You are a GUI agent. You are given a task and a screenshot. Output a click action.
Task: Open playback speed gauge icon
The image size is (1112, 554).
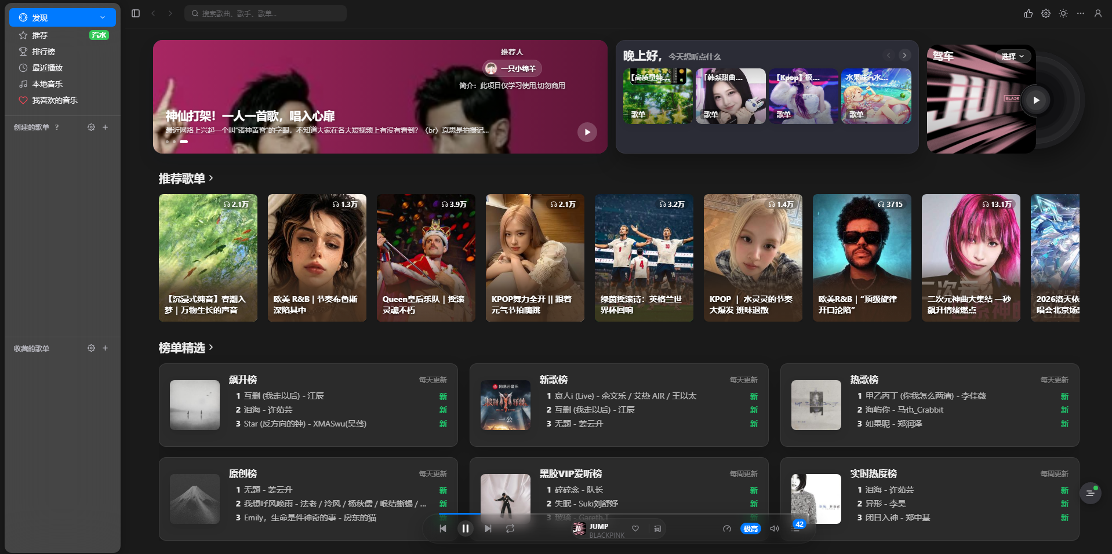coord(727,529)
